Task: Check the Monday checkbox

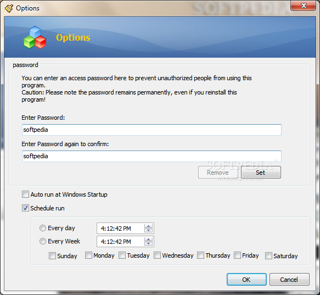Action: click(x=88, y=255)
